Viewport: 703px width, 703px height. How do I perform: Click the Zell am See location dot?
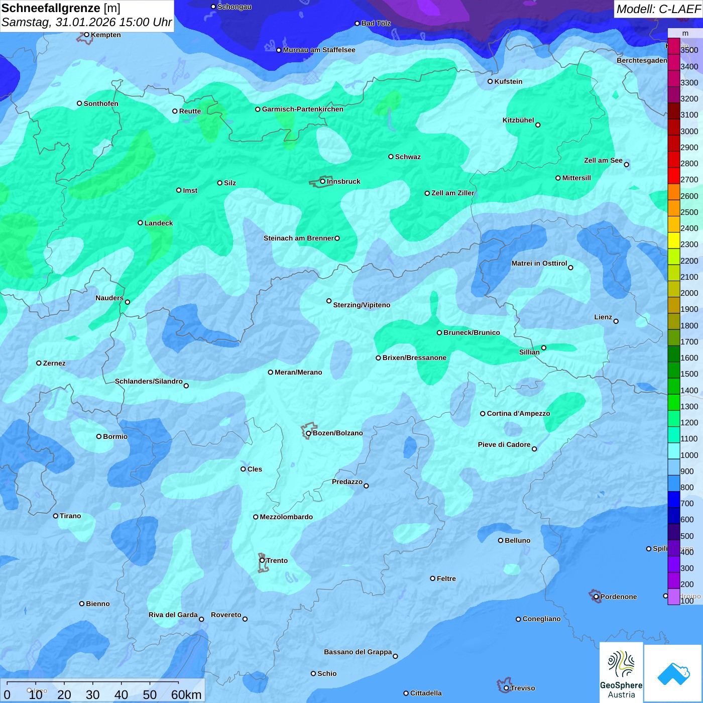click(626, 164)
